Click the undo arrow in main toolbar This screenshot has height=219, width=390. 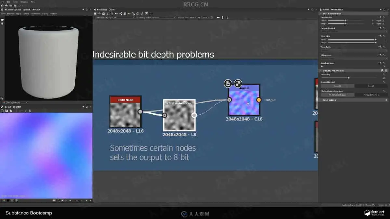19,6
